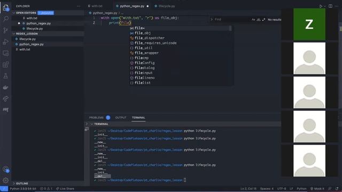This screenshot has height=192, width=342.
Task: Click the Explorer panel more actions ellipsis
Action: (79, 6)
